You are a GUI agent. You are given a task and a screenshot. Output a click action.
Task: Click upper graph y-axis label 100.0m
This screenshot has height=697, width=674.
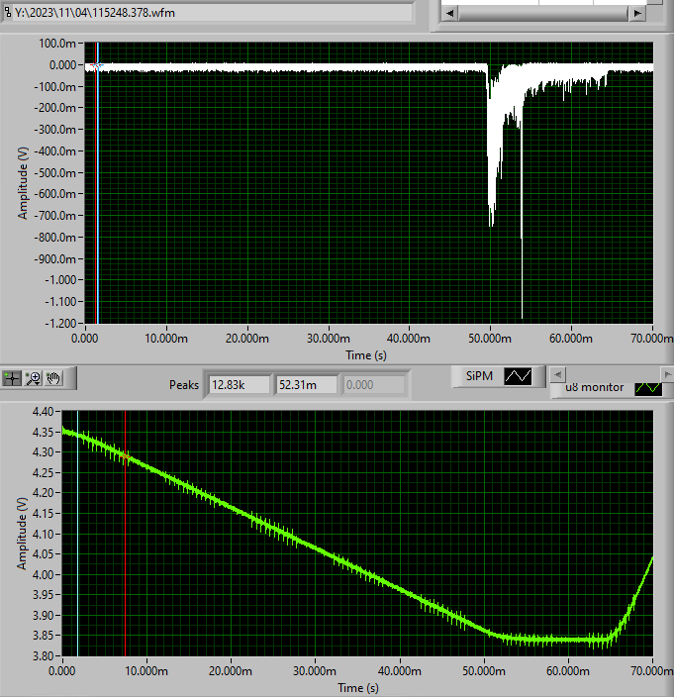[57, 44]
